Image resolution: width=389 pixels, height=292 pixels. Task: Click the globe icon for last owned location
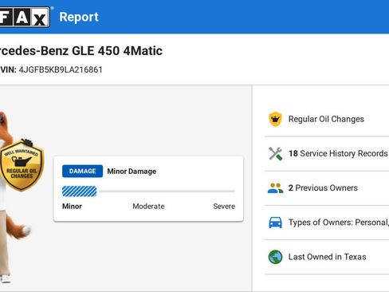[275, 257]
